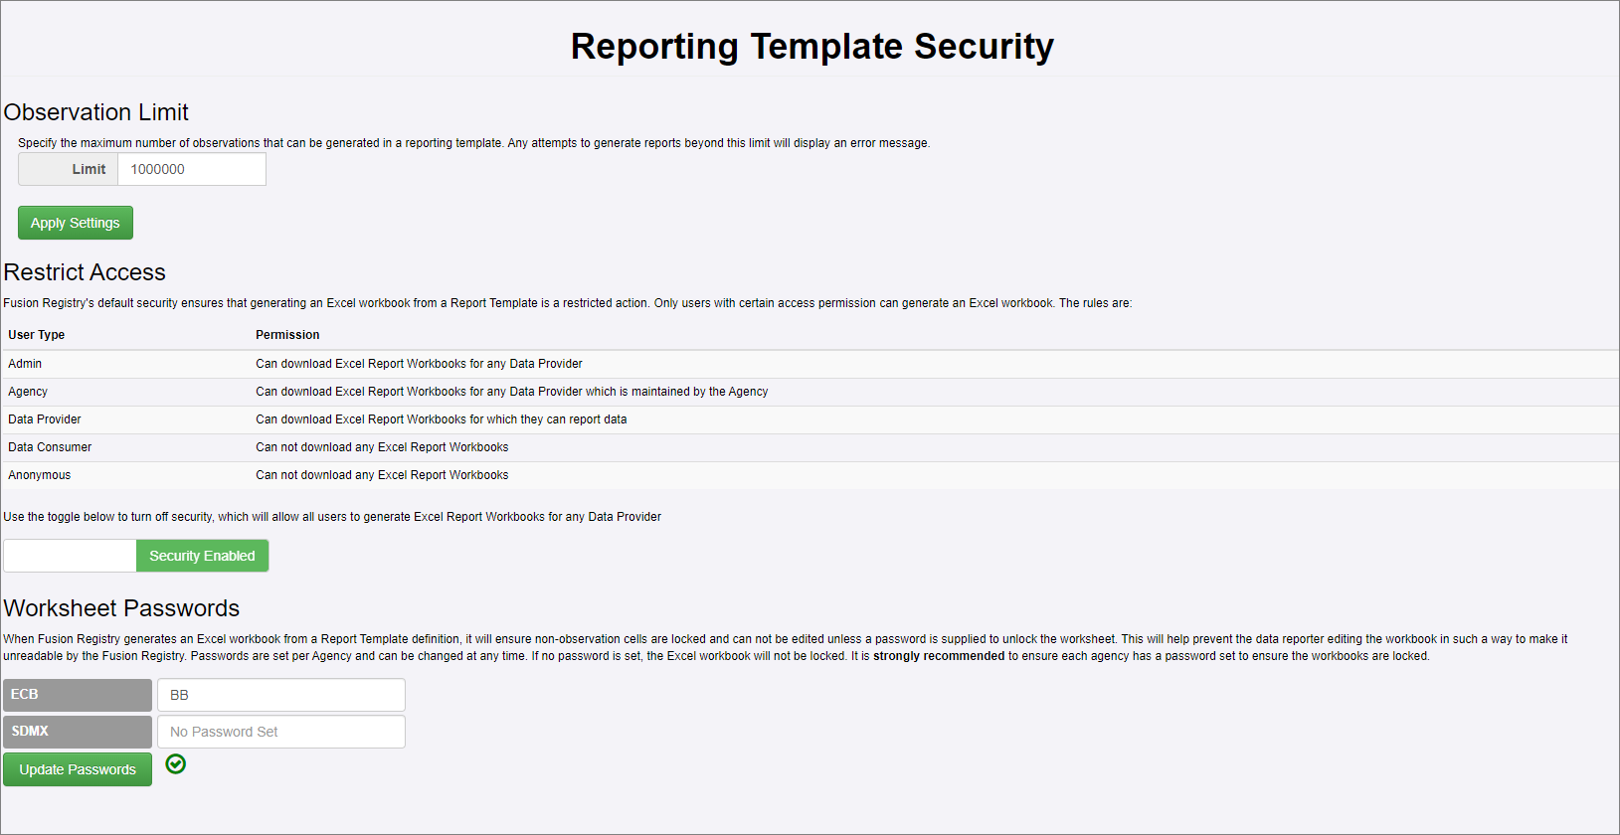Select the SDMX password field
1620x835 pixels.
280,732
